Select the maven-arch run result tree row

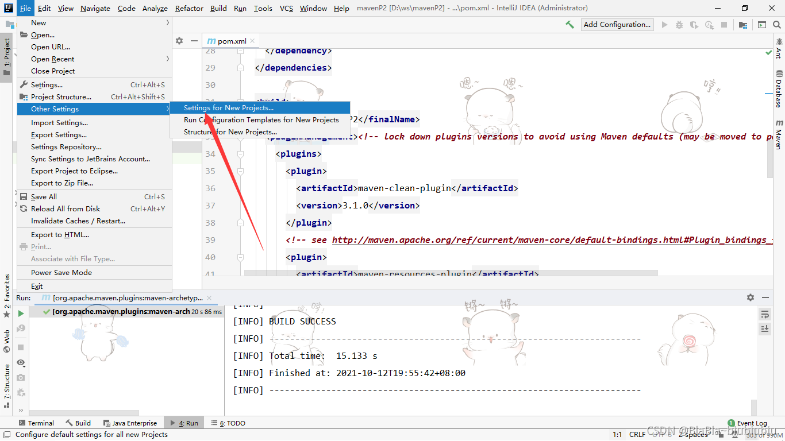[x=127, y=312]
